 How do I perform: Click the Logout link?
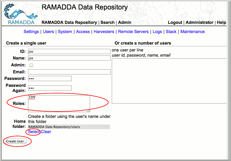(x=175, y=22)
